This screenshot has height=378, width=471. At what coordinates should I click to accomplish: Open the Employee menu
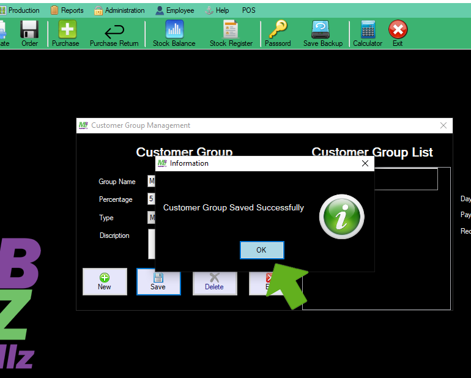pyautogui.click(x=175, y=10)
